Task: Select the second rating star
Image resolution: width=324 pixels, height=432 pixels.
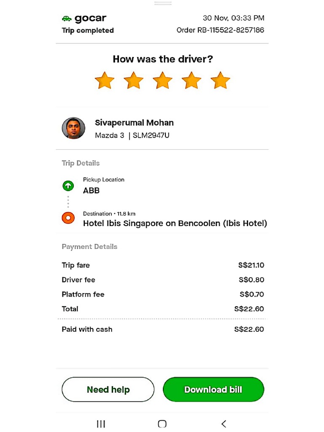Action: click(x=134, y=80)
